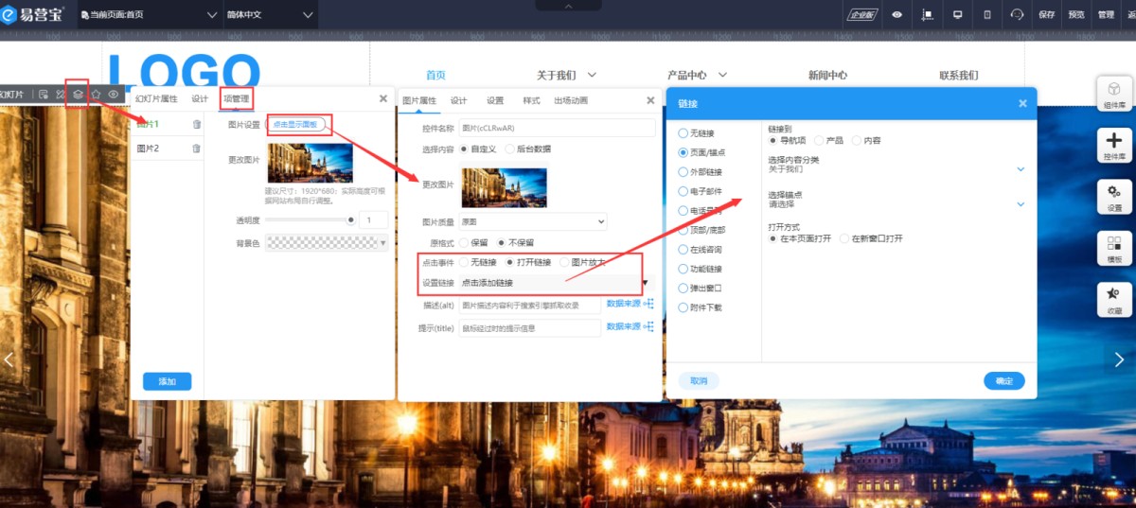Screen dimensions: 1136x508
Task: Click the customer service headset icon
Action: point(1018,14)
